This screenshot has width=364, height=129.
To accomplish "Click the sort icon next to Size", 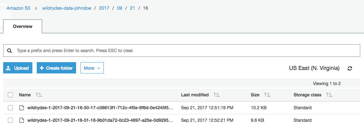I will (x=267, y=95).
